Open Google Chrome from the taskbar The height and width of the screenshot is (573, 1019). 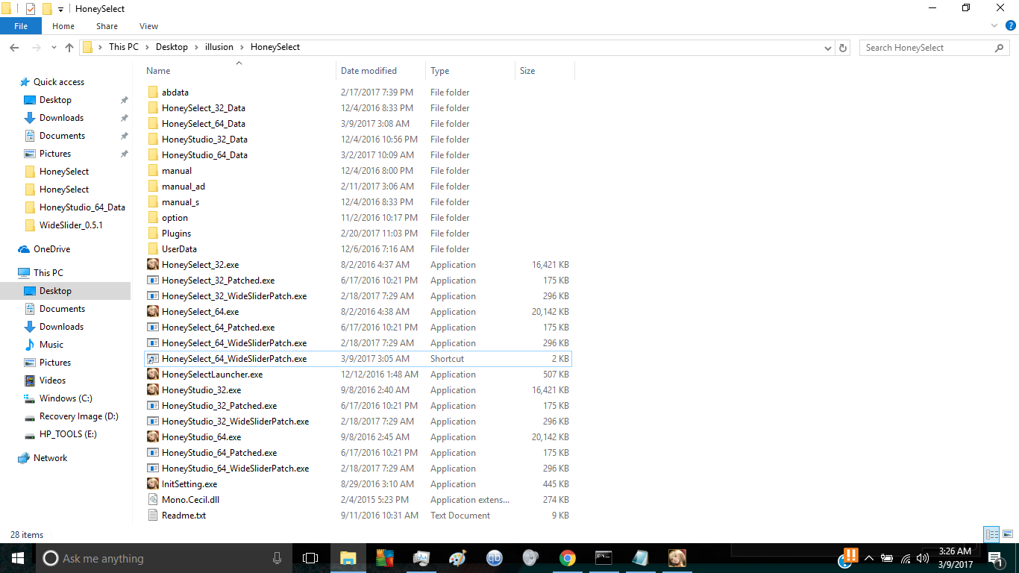click(x=568, y=558)
